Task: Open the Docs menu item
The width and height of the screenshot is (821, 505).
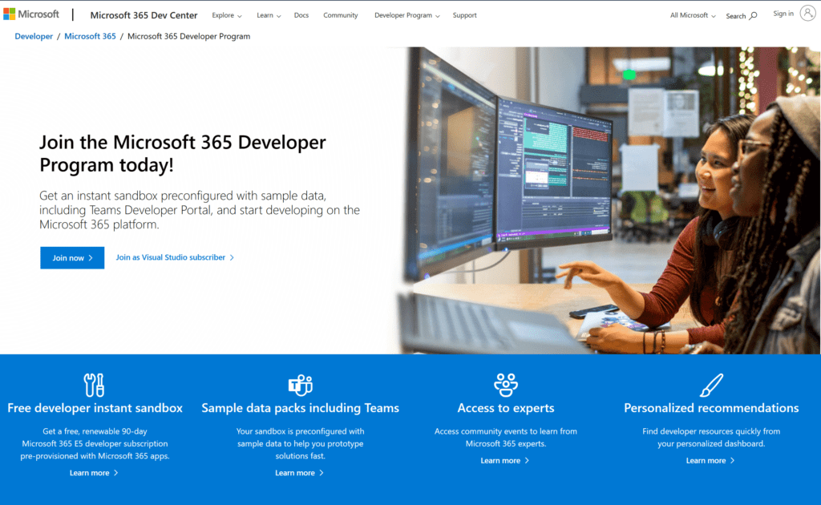Action: point(301,15)
